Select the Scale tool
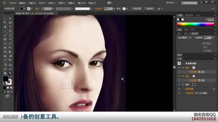218x122 pixels. (x=10, y=44)
